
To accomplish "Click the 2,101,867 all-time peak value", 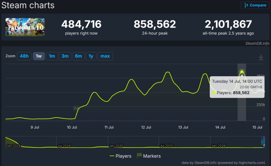I will coord(228,24).
